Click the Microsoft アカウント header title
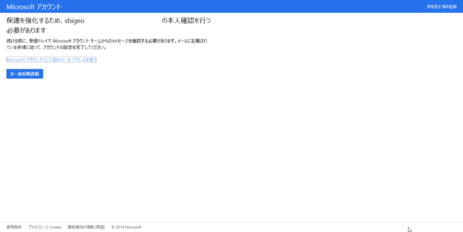 point(34,7)
